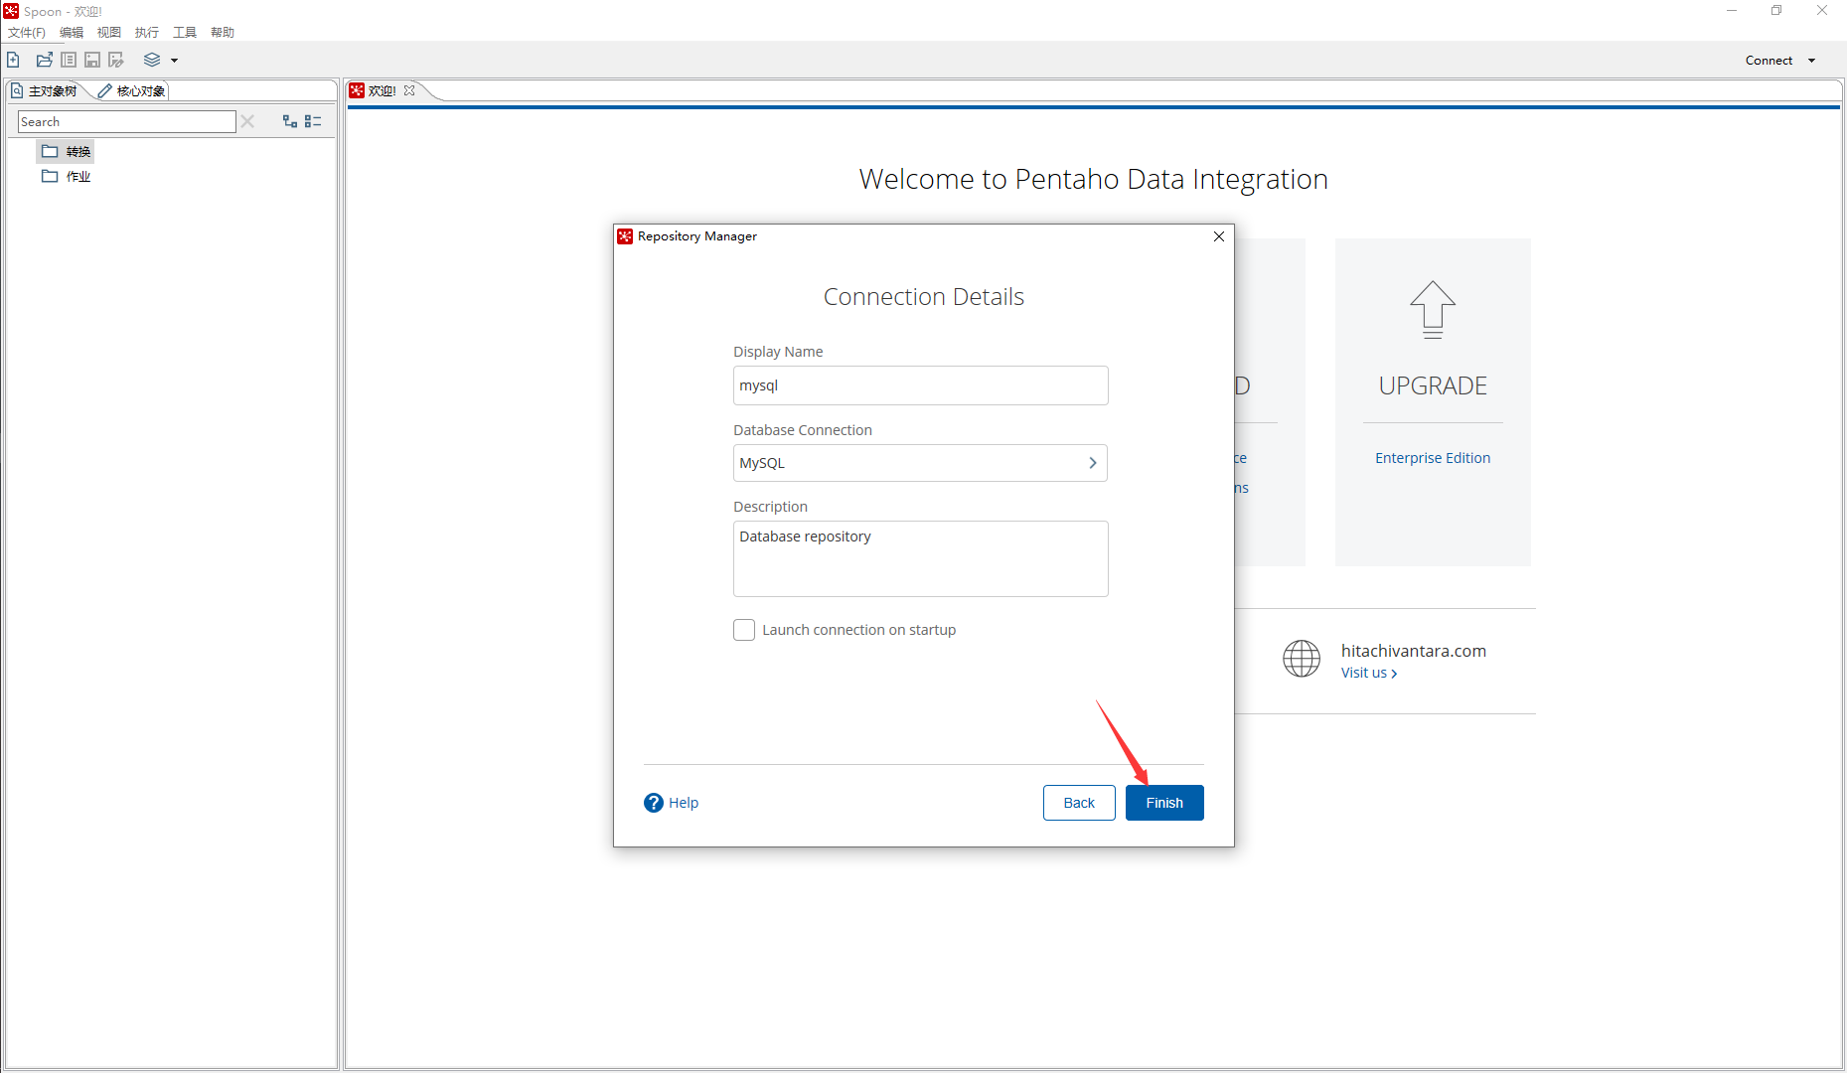The width and height of the screenshot is (1847, 1073).
Task: Click the Enterprise Edition link
Action: [x=1433, y=458]
